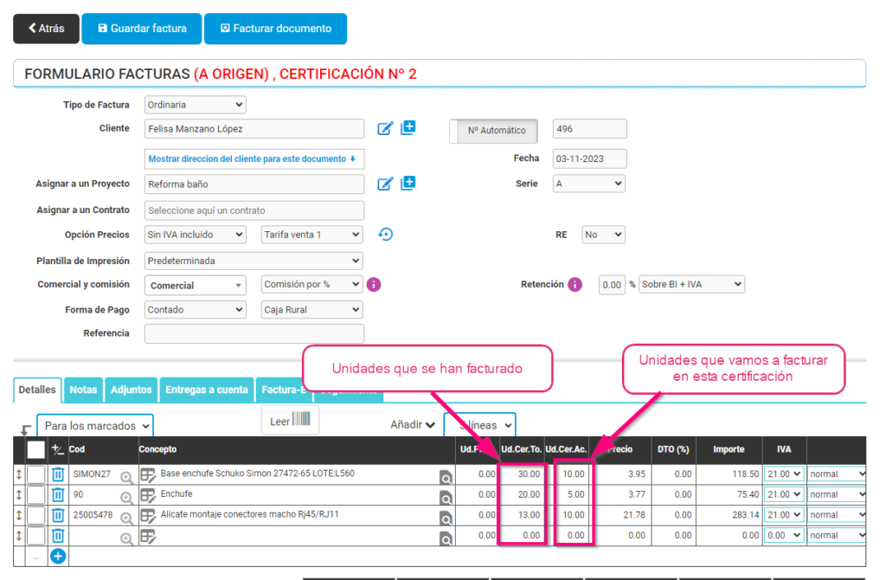The height and width of the screenshot is (580, 886).
Task: Switch to the Notas tab
Action: 83,390
